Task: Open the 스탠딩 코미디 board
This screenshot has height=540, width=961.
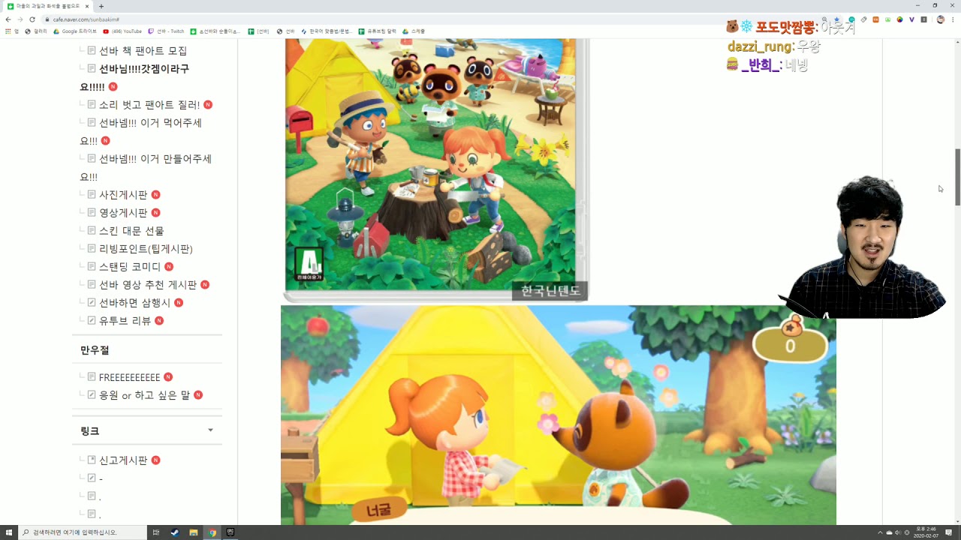Action: [130, 266]
